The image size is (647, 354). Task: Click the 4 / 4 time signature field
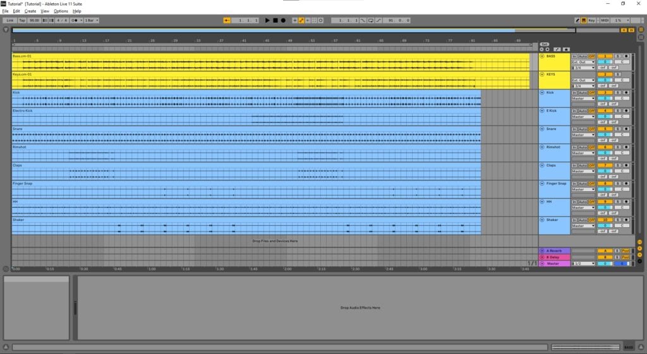pos(62,20)
